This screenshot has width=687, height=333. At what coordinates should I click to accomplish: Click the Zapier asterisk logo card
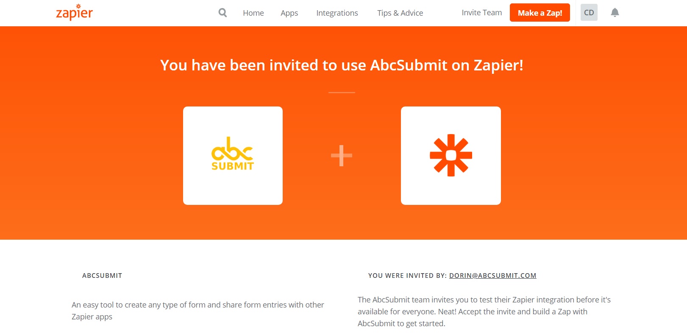coord(451,156)
